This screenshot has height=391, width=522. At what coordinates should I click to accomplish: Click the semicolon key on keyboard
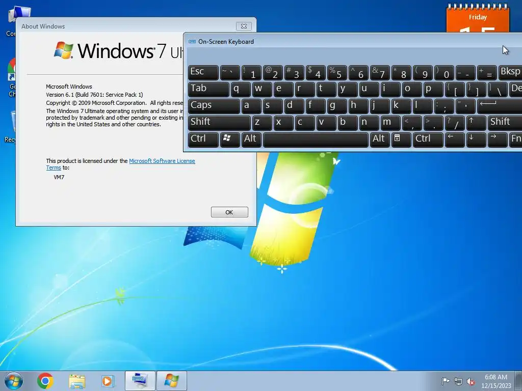click(444, 106)
